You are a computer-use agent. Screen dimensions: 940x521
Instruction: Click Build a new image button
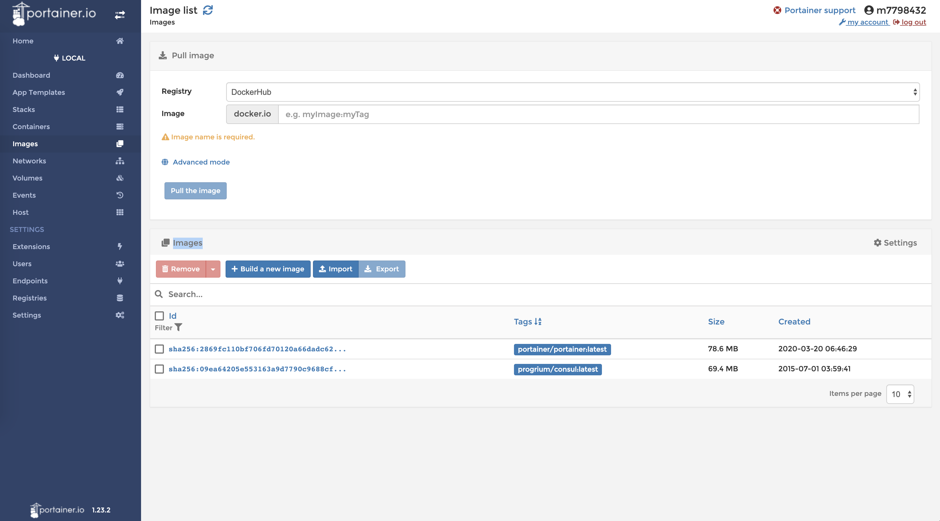(x=268, y=269)
